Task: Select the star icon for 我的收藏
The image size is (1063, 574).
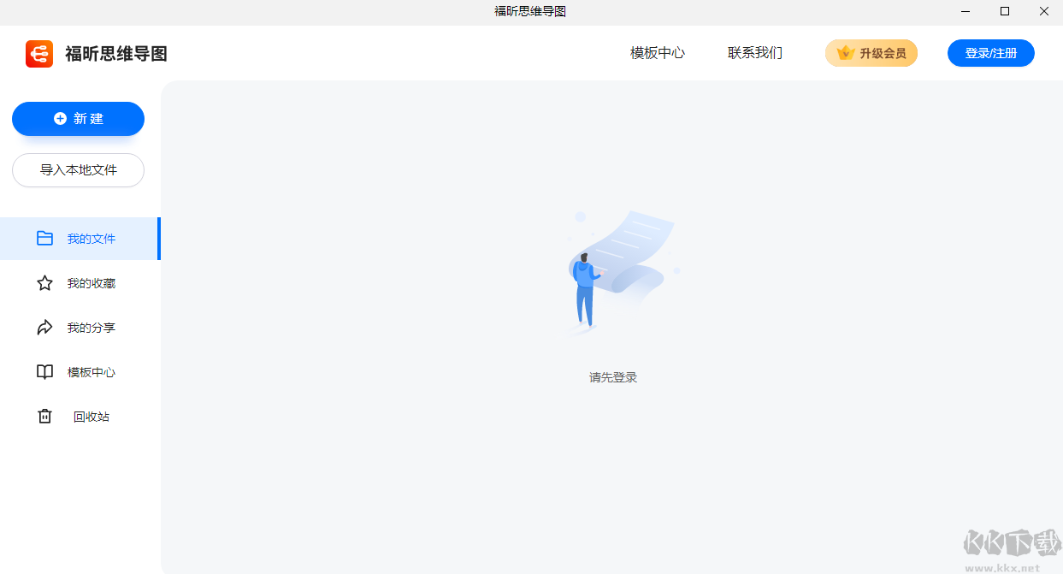Action: click(x=44, y=283)
